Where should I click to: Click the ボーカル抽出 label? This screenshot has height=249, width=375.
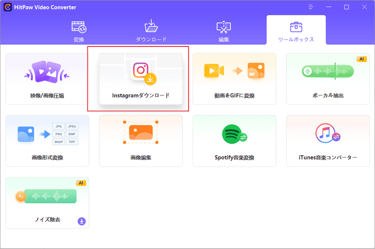328,95
